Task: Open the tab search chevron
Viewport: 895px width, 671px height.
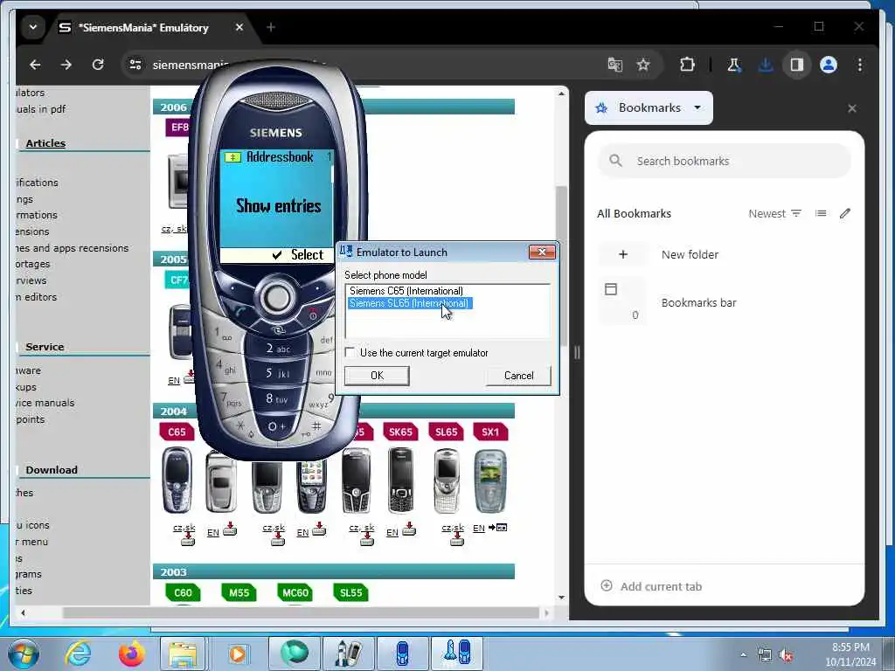Action: (x=33, y=27)
